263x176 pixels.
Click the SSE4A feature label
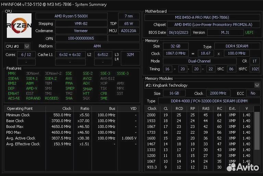coord(13,78)
